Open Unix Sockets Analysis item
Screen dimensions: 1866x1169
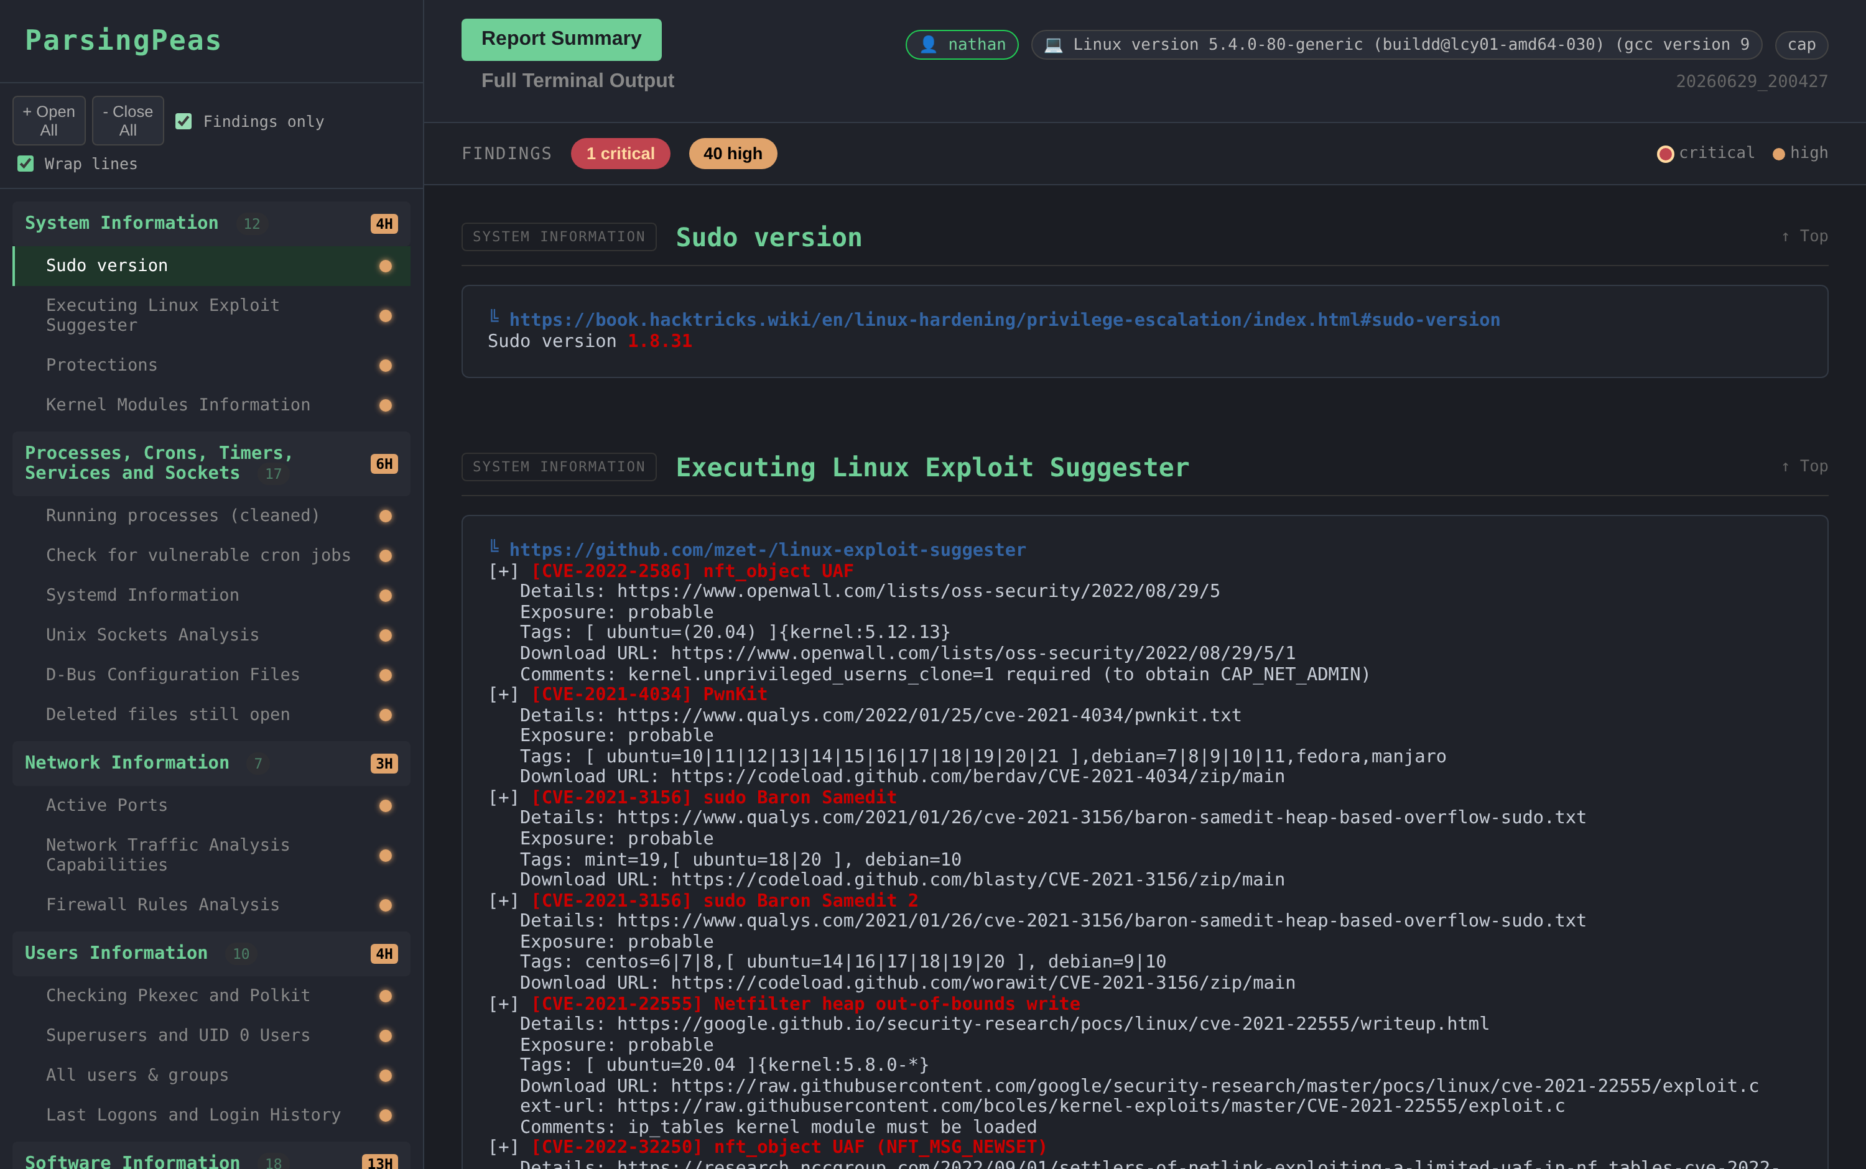click(211, 635)
